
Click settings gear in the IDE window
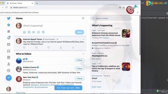(x=167, y=13)
